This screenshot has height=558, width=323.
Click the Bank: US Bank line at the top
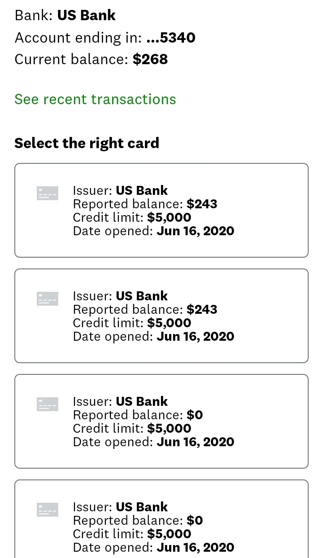pyautogui.click(x=65, y=15)
